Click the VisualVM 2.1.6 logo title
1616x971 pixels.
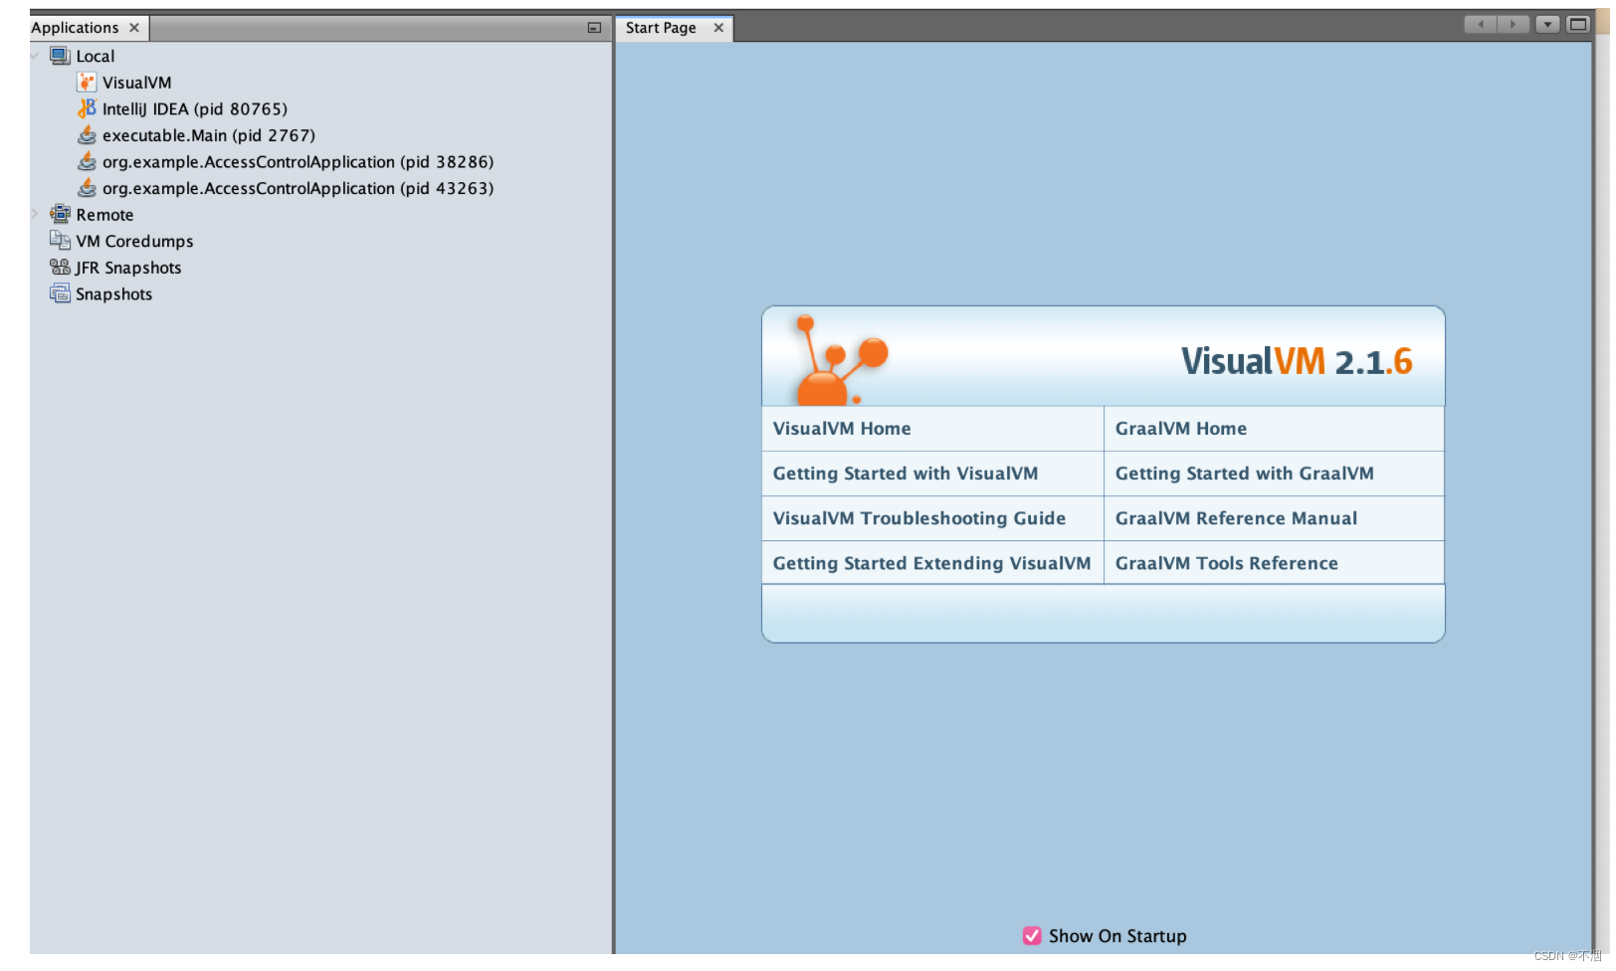pyautogui.click(x=1297, y=361)
